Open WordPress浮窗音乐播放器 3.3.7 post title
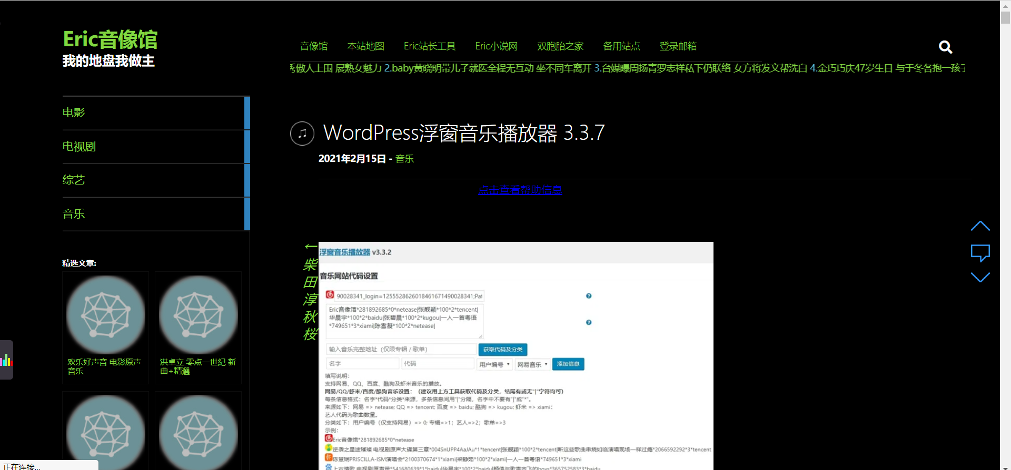 tap(464, 133)
